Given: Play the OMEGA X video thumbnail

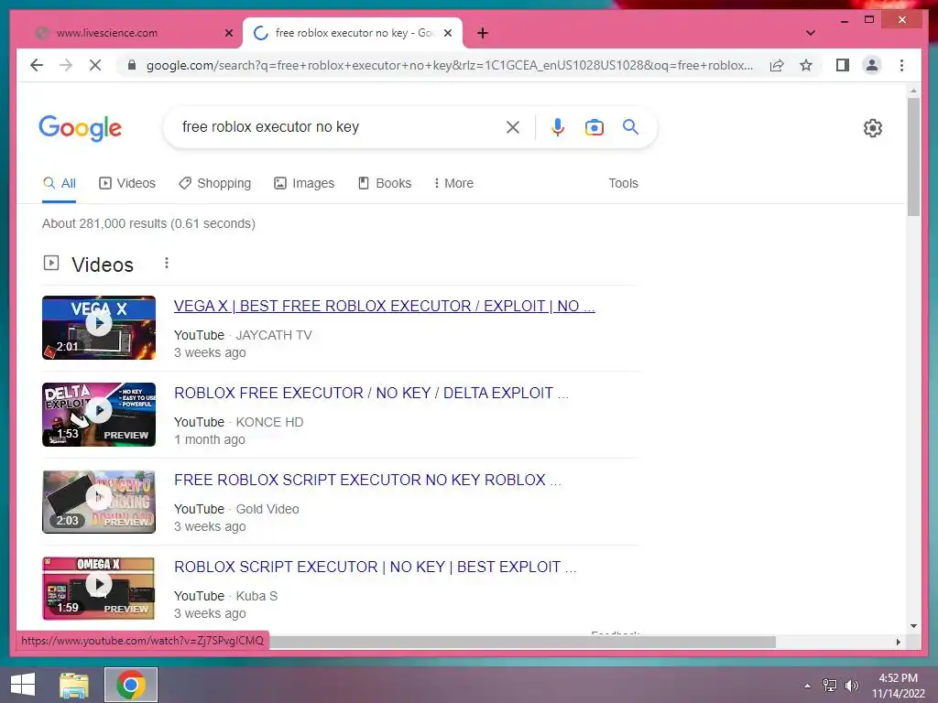Looking at the screenshot, I should [x=99, y=589].
